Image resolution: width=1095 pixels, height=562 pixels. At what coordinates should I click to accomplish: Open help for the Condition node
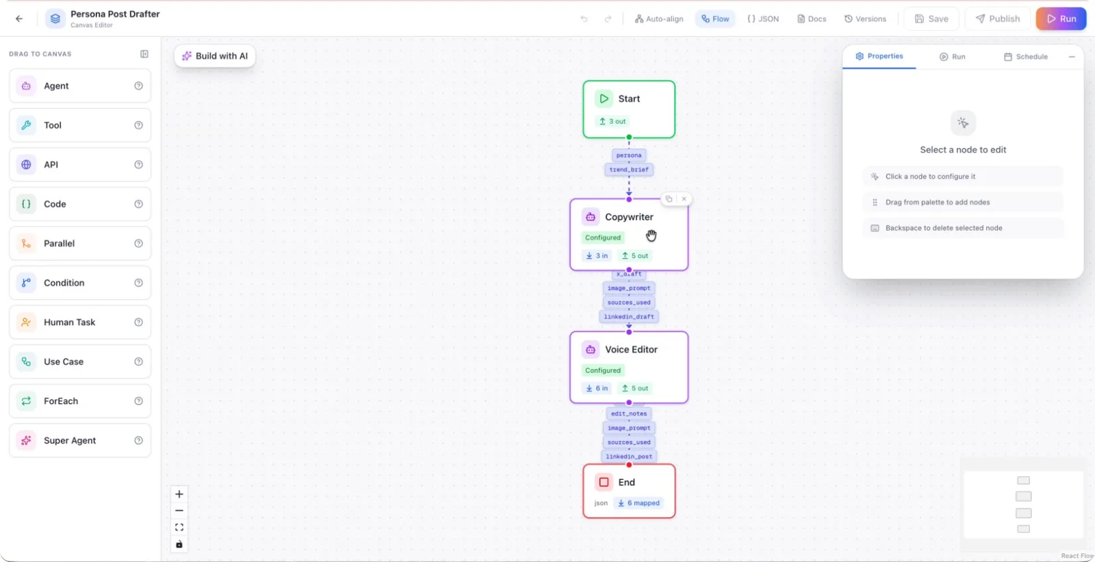tap(138, 283)
